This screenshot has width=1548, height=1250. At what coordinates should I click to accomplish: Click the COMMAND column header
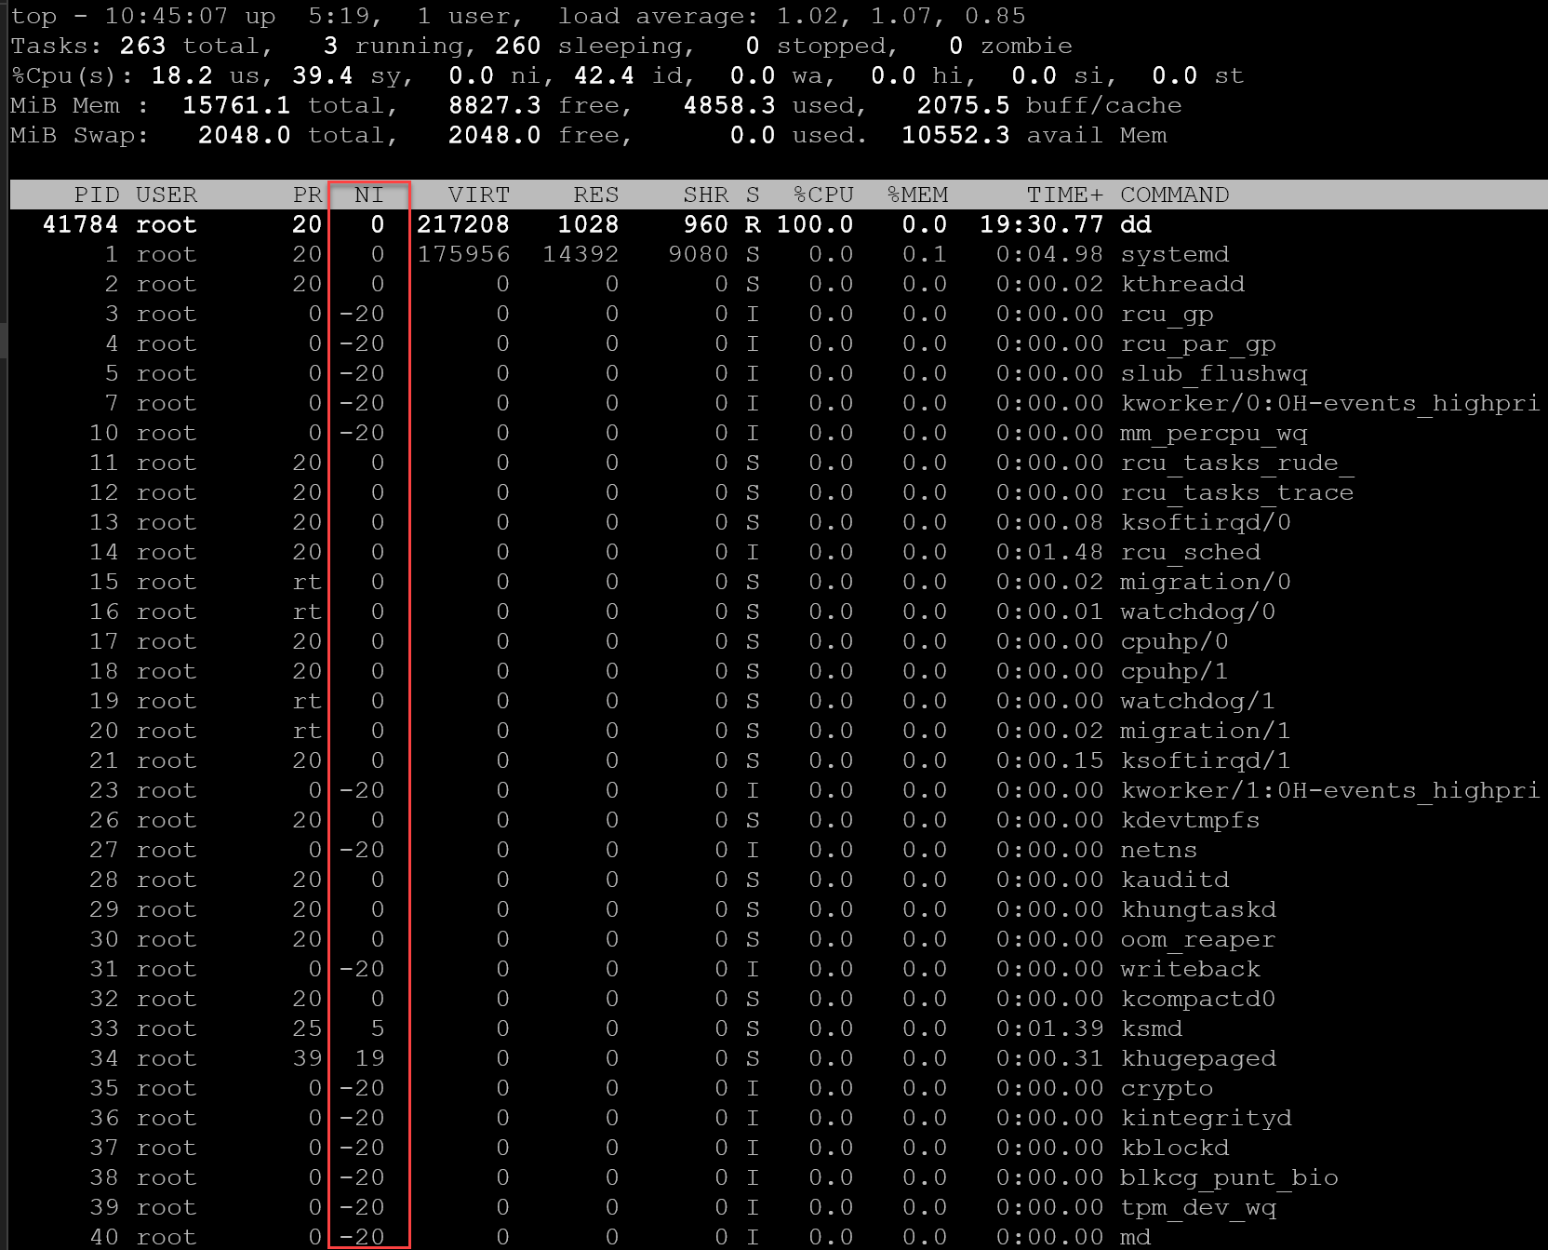tap(1174, 195)
